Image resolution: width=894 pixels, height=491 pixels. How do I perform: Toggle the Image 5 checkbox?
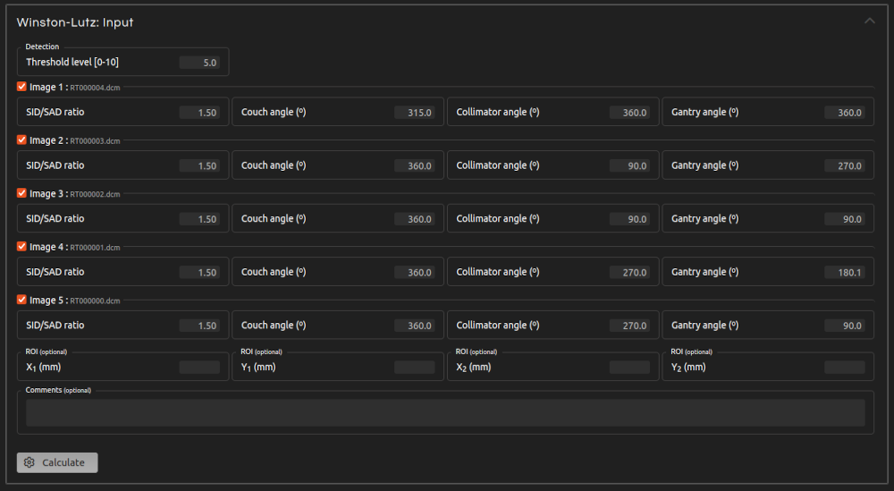pyautogui.click(x=21, y=300)
